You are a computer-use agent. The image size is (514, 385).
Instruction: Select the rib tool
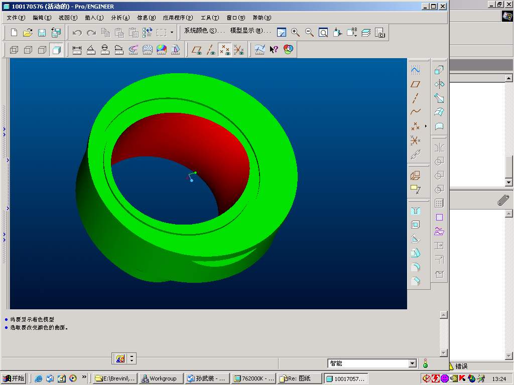pyautogui.click(x=415, y=239)
